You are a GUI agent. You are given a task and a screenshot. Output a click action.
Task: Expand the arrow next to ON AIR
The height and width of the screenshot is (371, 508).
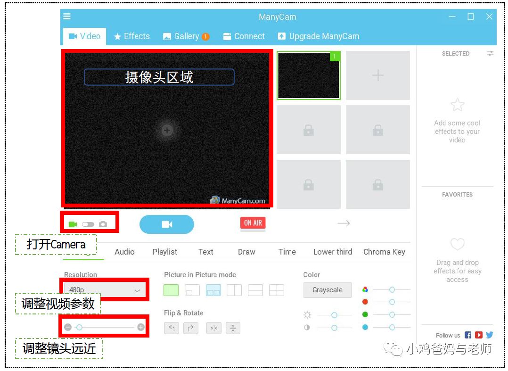pyautogui.click(x=344, y=223)
